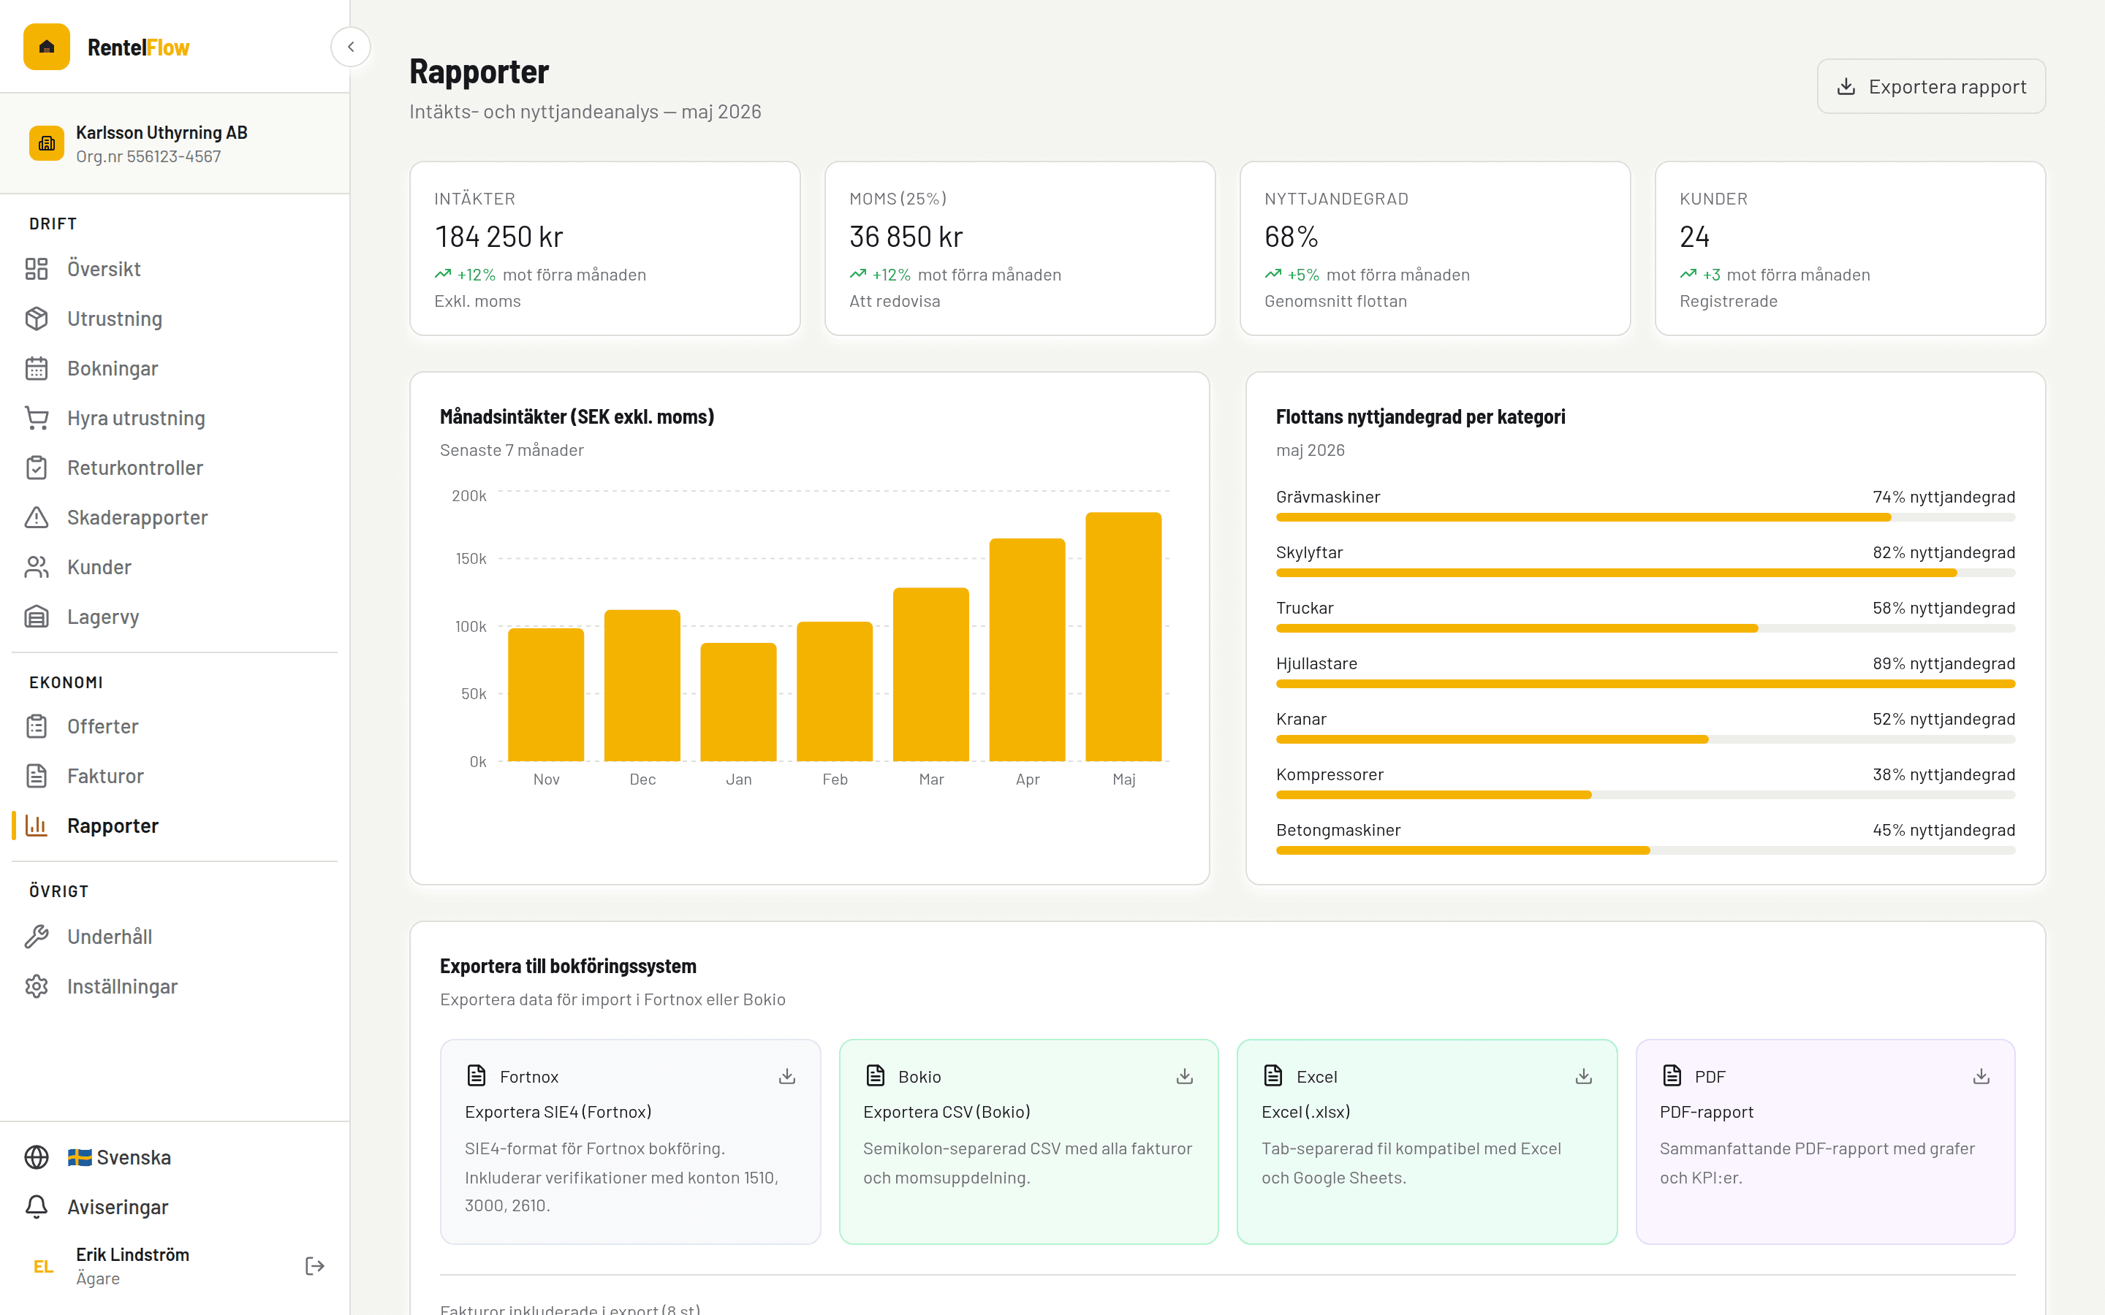2105x1315 pixels.
Task: Click the Rapporter bar chart icon
Action: point(37,825)
